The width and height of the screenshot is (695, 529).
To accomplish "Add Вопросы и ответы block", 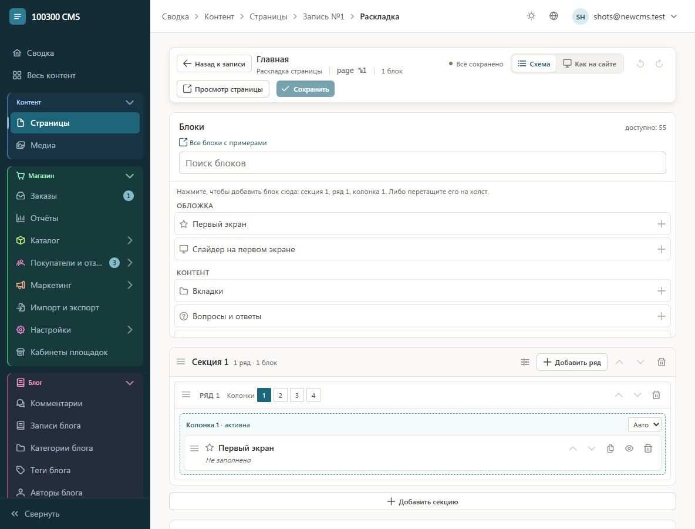I will (x=662, y=316).
